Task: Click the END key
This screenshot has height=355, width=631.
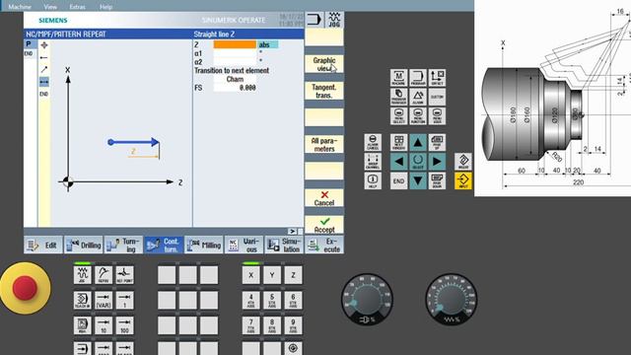Action: pyautogui.click(x=398, y=180)
